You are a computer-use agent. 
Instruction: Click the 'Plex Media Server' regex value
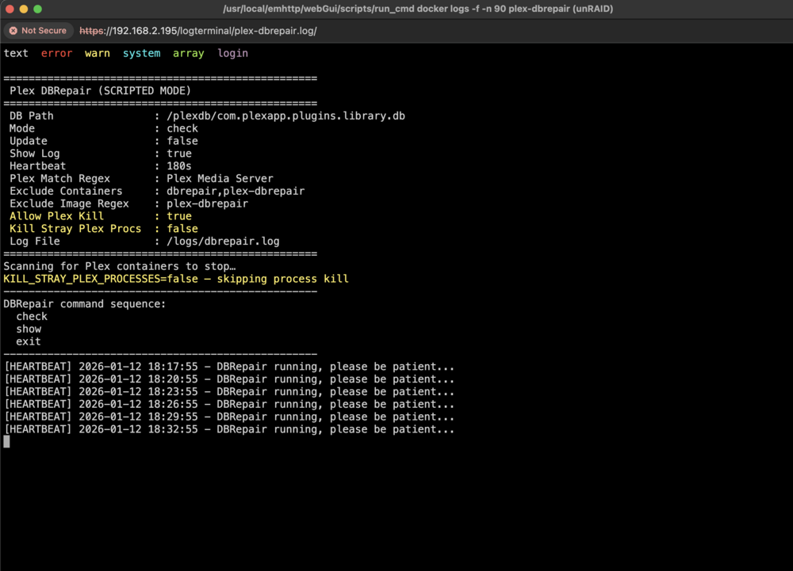click(x=220, y=179)
